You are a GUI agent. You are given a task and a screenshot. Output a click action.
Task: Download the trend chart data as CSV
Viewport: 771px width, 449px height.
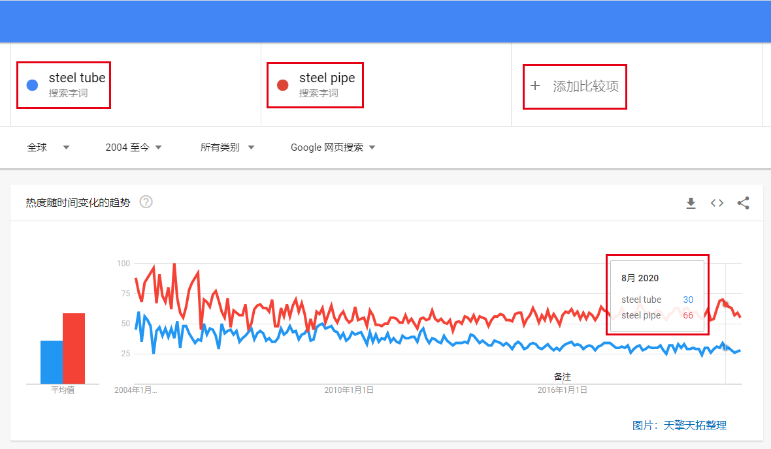pos(691,203)
